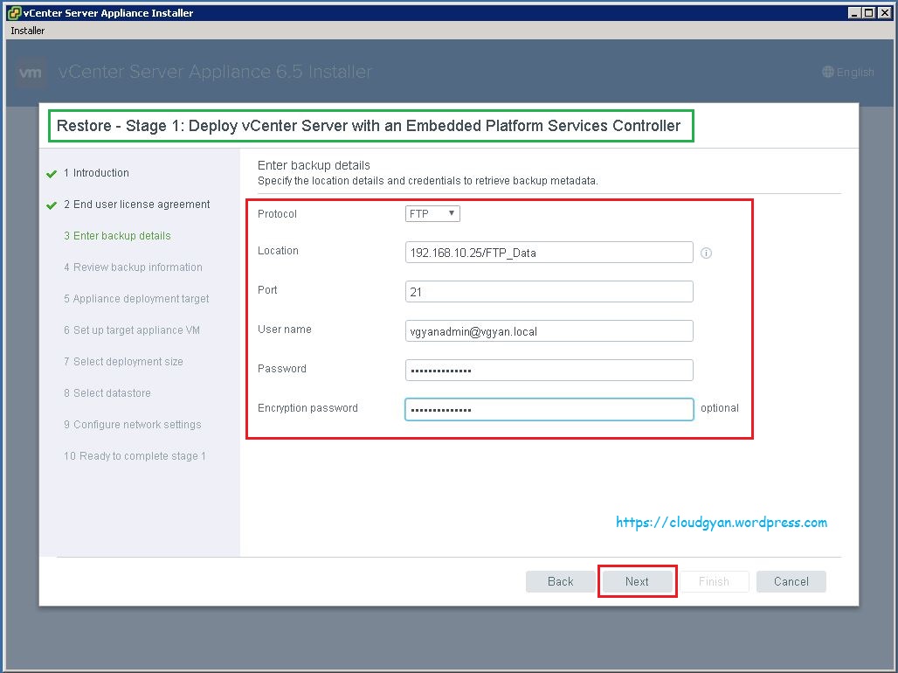Click the Encryption password field
898x673 pixels.
point(549,410)
